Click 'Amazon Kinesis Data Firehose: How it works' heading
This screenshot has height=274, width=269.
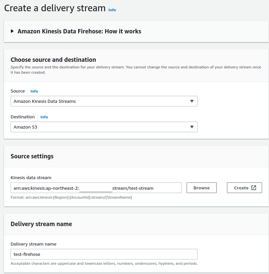coord(79,31)
